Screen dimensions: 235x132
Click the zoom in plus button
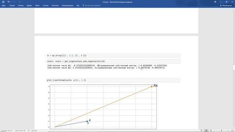pyautogui.click(x=228, y=131)
